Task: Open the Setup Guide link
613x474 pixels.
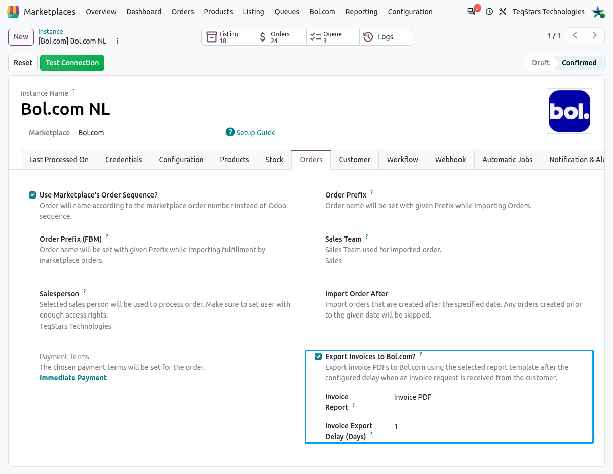Action: (x=256, y=133)
